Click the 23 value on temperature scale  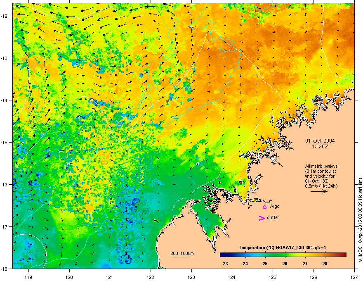pos(225,264)
